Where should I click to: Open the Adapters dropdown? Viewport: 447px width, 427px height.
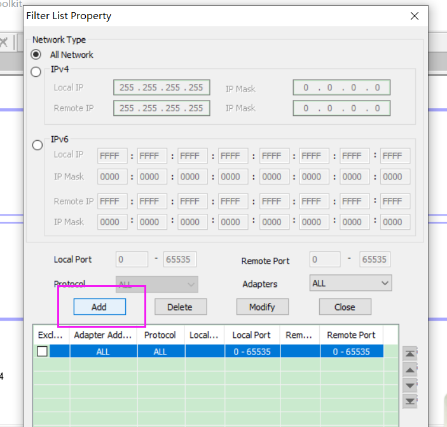[350, 283]
